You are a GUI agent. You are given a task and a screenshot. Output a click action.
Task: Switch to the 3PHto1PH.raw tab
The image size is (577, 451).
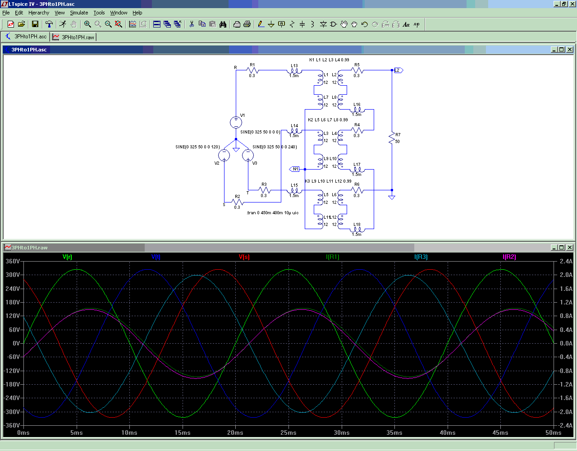tap(73, 37)
